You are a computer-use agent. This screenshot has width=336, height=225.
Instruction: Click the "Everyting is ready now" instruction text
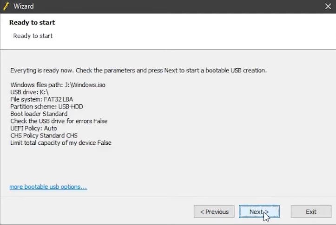point(138,71)
